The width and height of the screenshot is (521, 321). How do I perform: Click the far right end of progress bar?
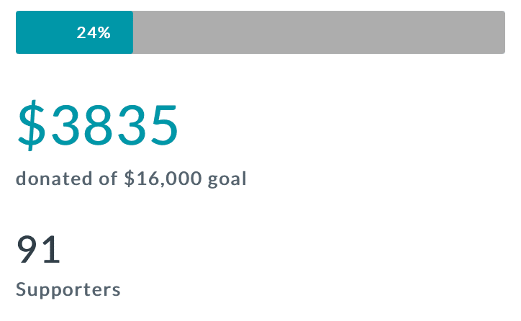pos(501,32)
